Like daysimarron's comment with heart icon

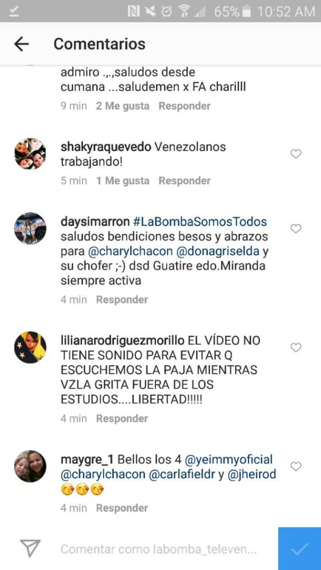pos(295,229)
